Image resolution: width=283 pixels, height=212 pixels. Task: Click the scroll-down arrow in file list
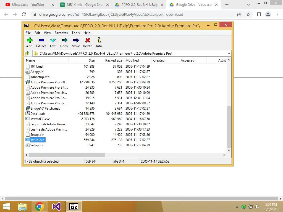tap(229, 150)
